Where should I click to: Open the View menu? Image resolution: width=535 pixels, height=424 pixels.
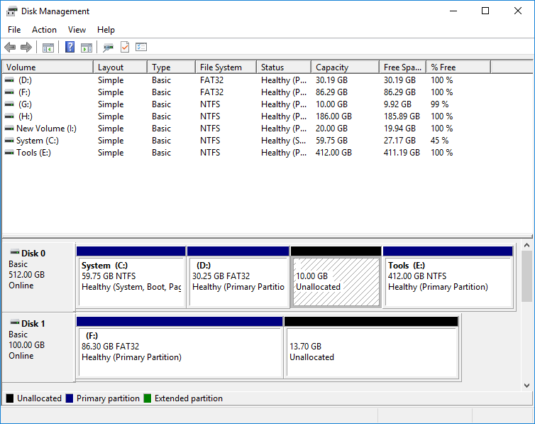77,30
